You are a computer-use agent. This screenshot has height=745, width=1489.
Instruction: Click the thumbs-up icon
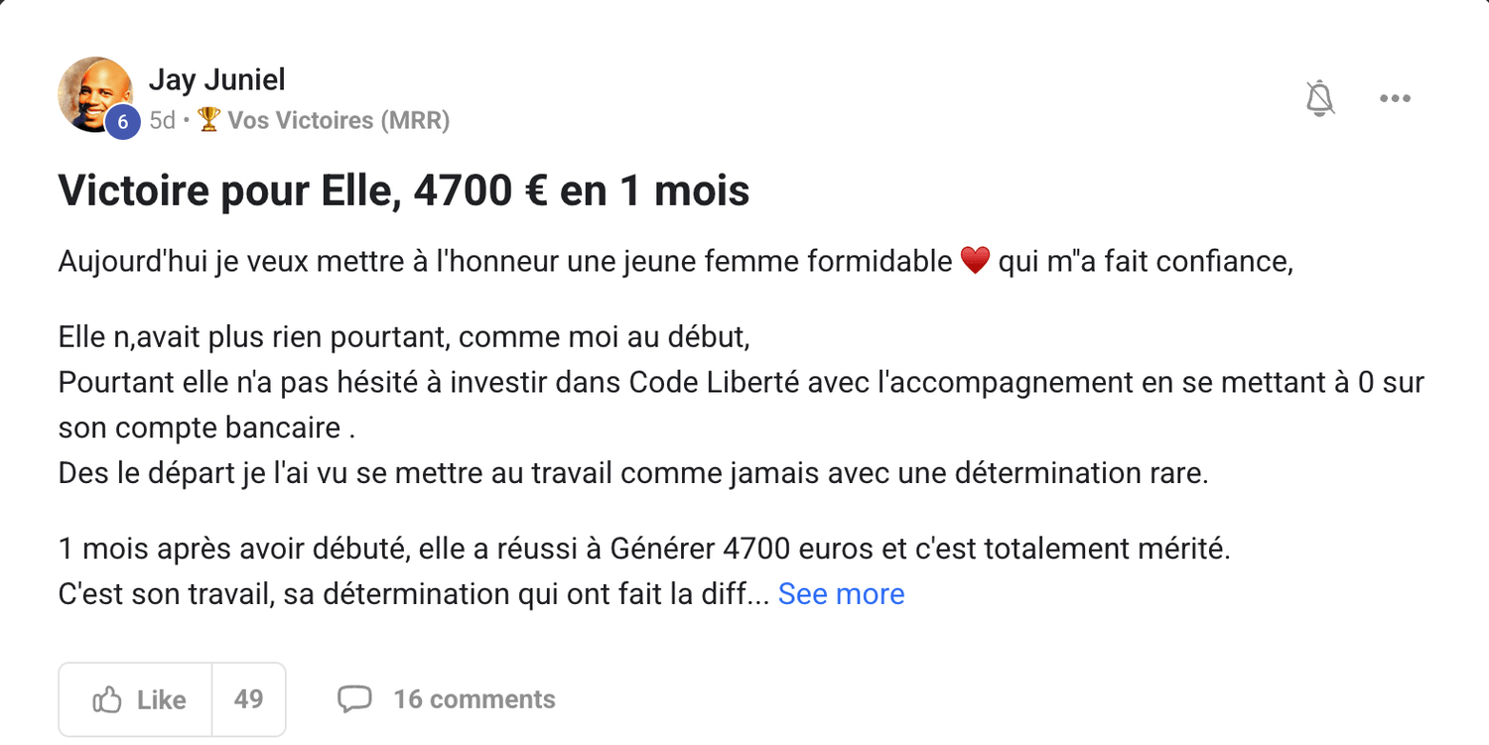coord(107,699)
